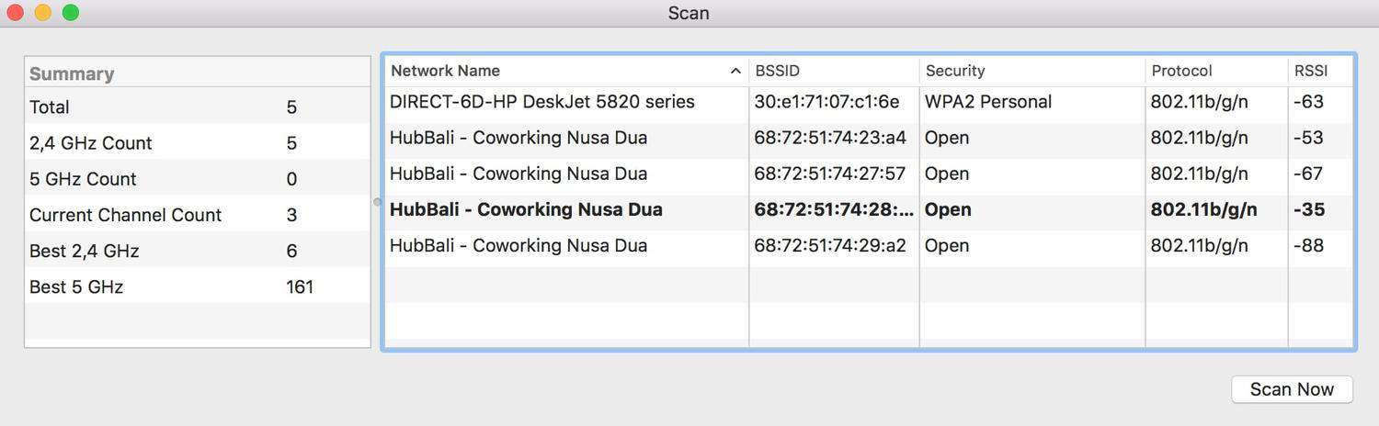Click the Summary panel header
1379x426 pixels.
(198, 73)
